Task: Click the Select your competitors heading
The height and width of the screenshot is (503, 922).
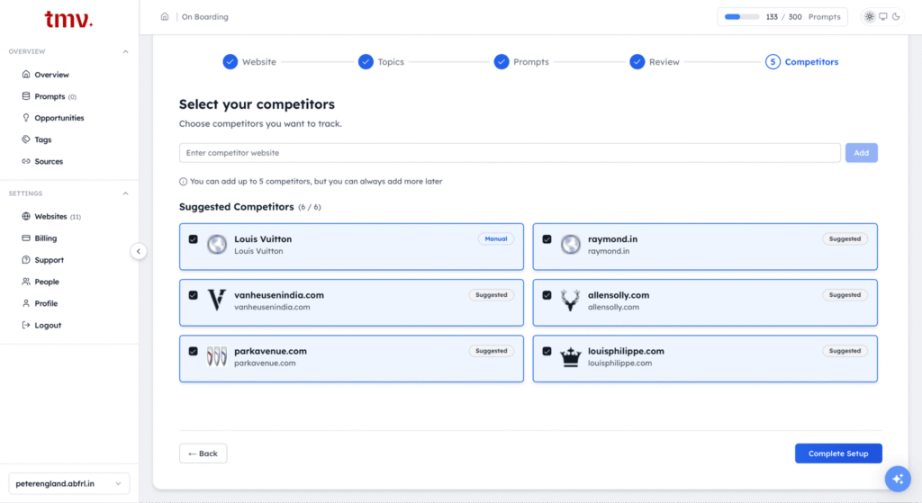Action: tap(257, 104)
